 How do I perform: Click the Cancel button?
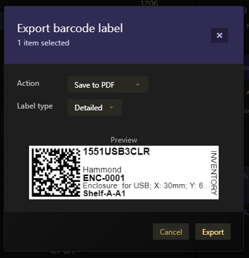click(171, 232)
